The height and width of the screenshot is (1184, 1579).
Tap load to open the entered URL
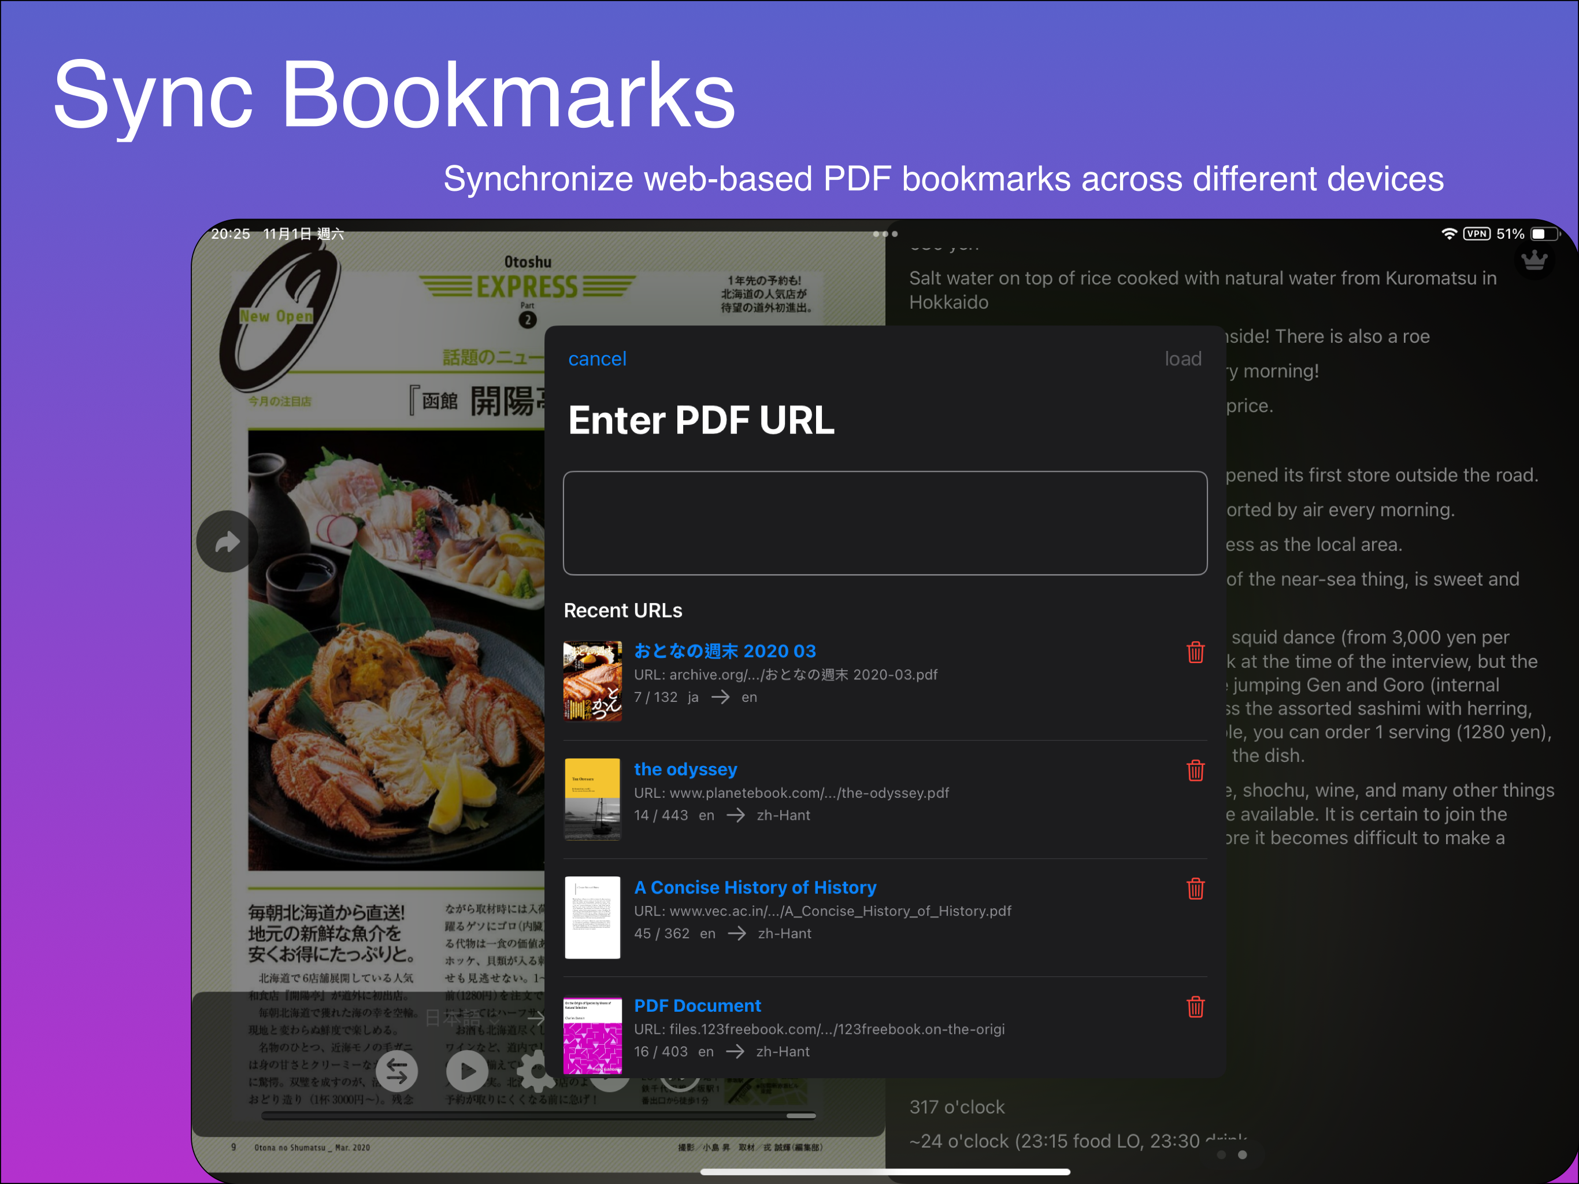[1183, 358]
